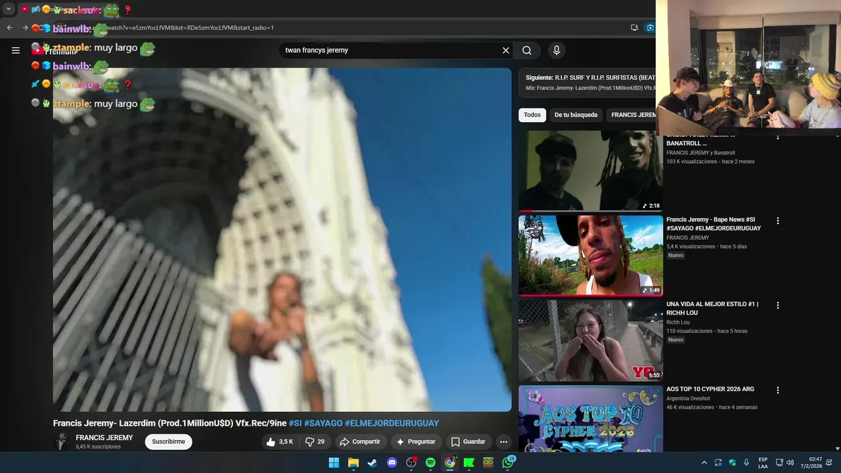
Task: Open Windows Start menu
Action: tap(334, 462)
